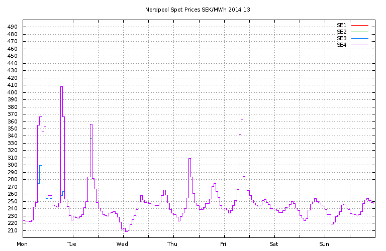Click the highest Monday evening price spike peak
The height and width of the screenshot is (251, 386).
[x=61, y=86]
